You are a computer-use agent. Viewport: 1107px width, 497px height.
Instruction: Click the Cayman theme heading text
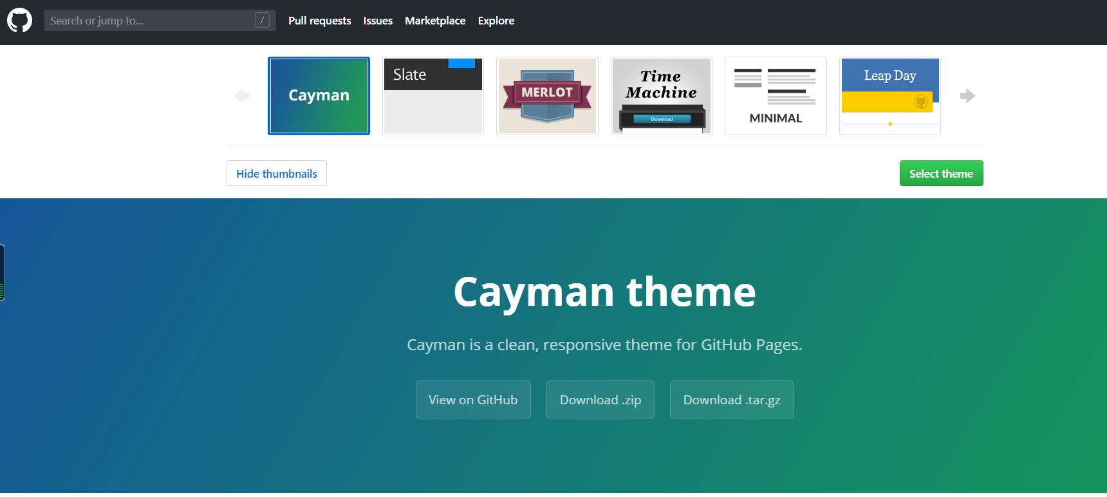[x=604, y=292]
